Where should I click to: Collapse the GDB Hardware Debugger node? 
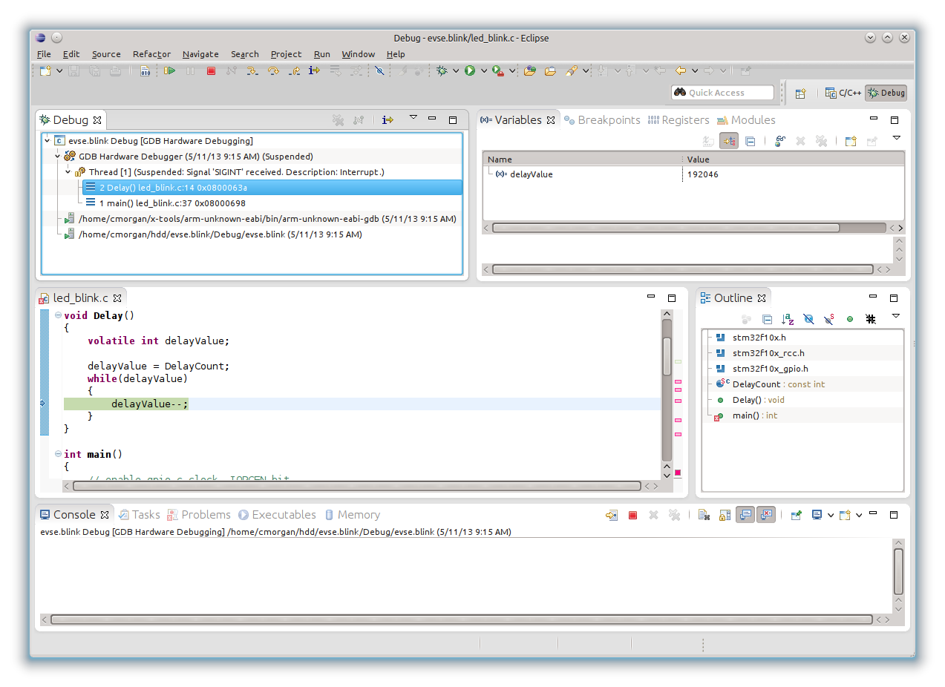pos(57,157)
